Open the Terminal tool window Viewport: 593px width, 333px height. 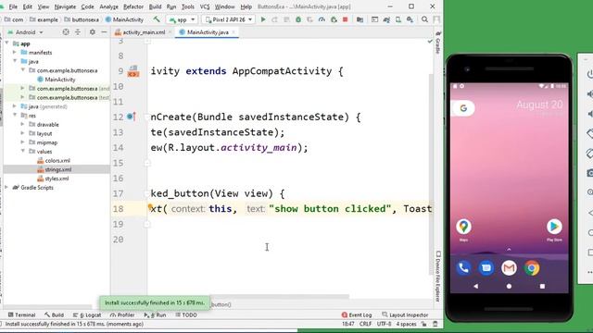point(22,314)
